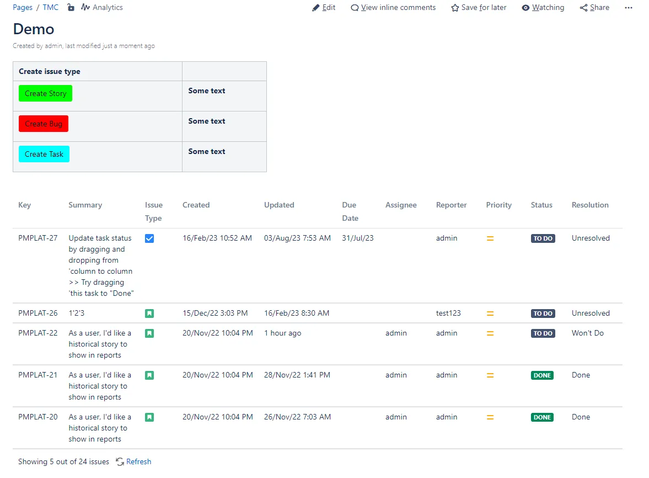The image size is (649, 478).
Task: Sort issues by Key column
Action: click(24, 205)
